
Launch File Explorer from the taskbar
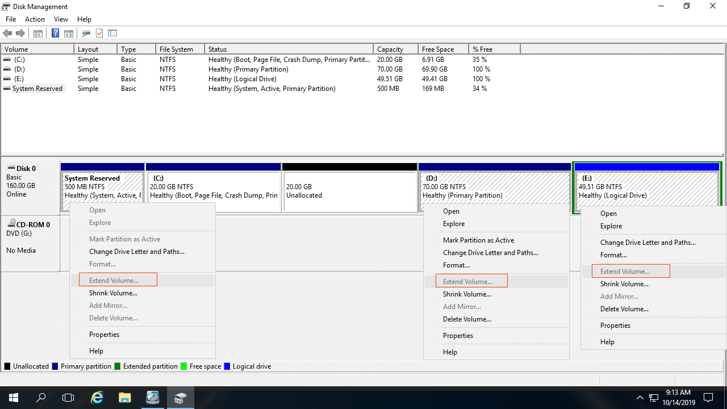click(x=124, y=397)
